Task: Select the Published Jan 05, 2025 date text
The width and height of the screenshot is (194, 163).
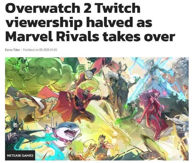Action: (40, 50)
